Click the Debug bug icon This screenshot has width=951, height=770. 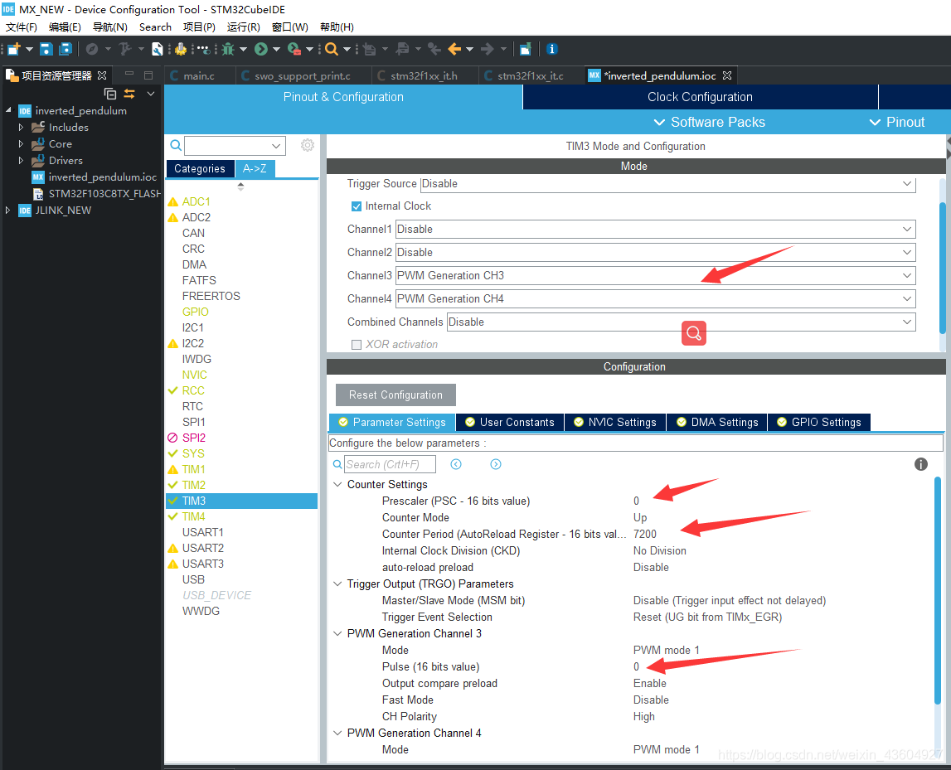(228, 49)
